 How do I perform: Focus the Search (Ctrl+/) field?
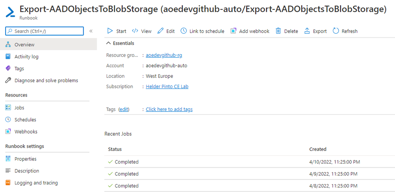[44, 31]
